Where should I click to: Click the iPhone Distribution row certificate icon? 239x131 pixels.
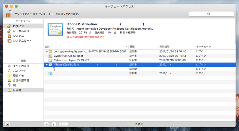(50, 65)
